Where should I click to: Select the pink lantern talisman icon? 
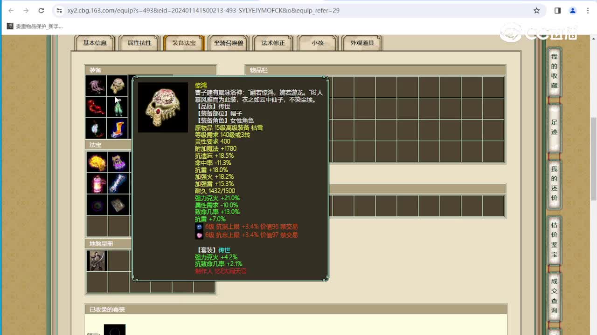(x=97, y=183)
